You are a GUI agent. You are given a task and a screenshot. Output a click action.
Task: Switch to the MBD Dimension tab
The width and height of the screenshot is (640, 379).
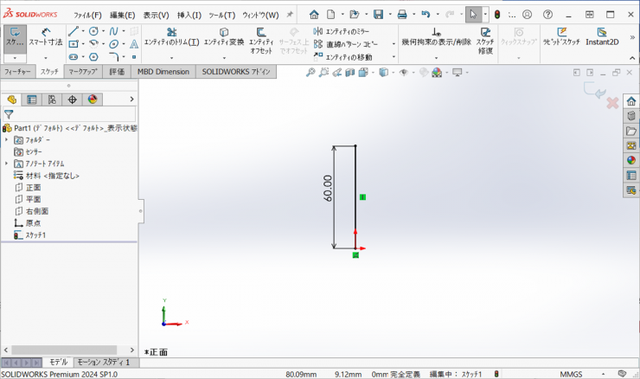(163, 72)
